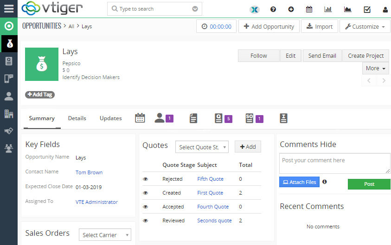Open the phone message sidebar icon
Screen dimensions: 391x245
(x=9, y=79)
